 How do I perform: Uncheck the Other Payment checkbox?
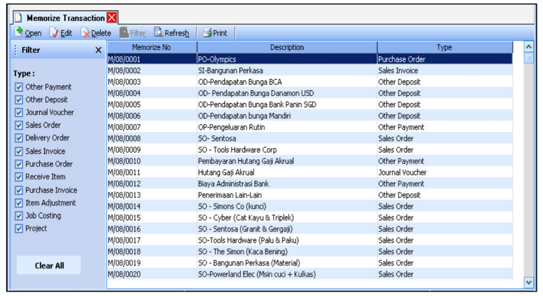coord(19,87)
